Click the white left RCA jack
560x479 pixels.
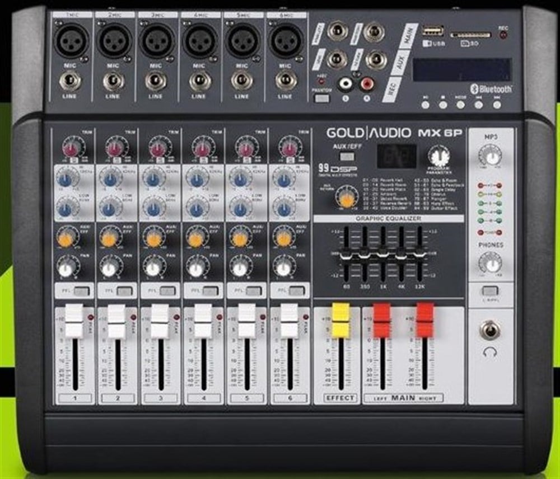coord(345,84)
